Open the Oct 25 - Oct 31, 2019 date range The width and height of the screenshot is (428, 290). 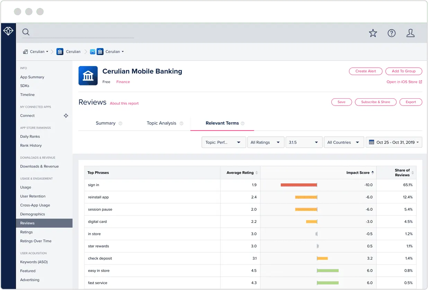394,142
